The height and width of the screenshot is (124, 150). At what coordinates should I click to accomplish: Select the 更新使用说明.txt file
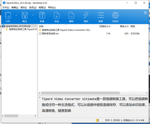(x=50, y=34)
